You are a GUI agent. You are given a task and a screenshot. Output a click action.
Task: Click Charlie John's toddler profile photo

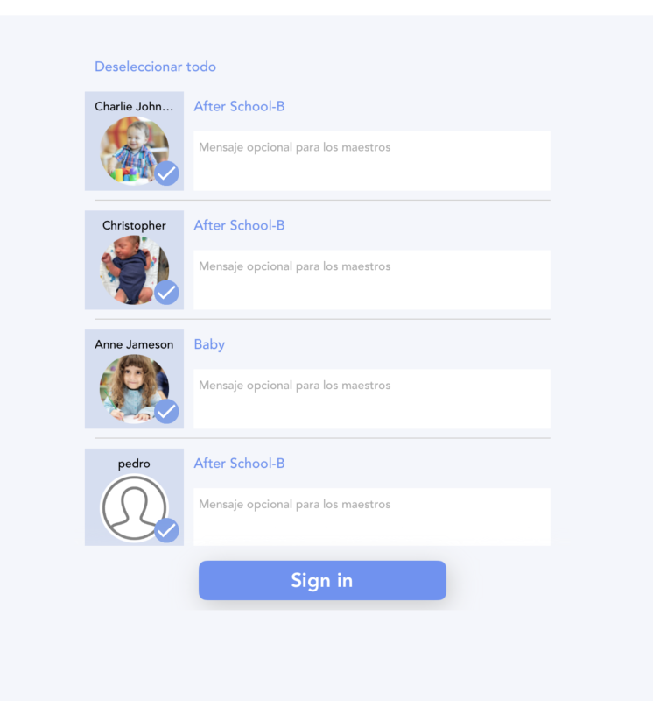[x=134, y=150]
